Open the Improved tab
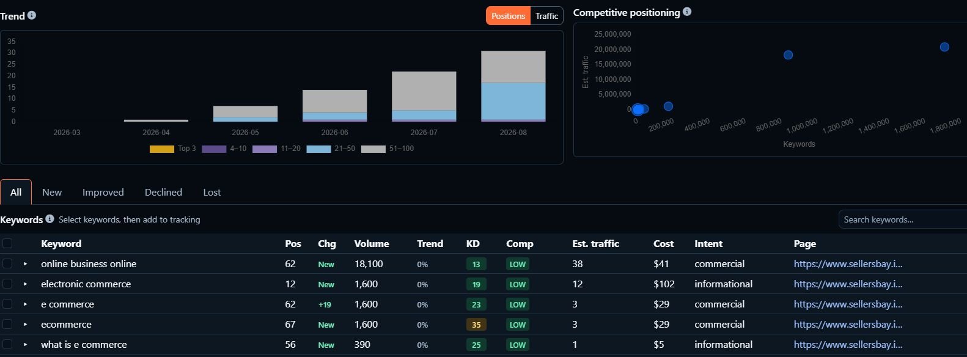The image size is (967, 357). point(103,192)
